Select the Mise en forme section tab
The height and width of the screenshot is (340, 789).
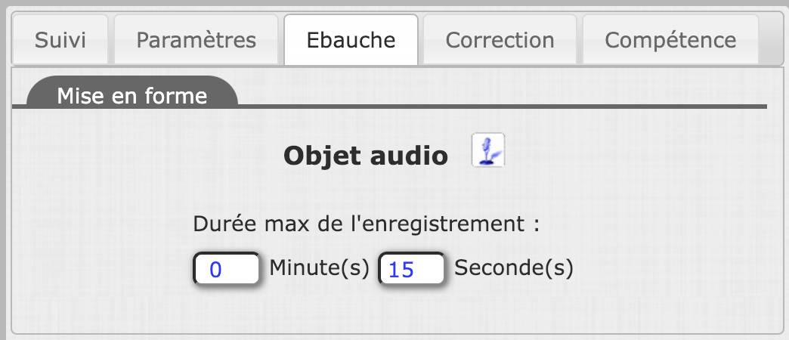[132, 96]
